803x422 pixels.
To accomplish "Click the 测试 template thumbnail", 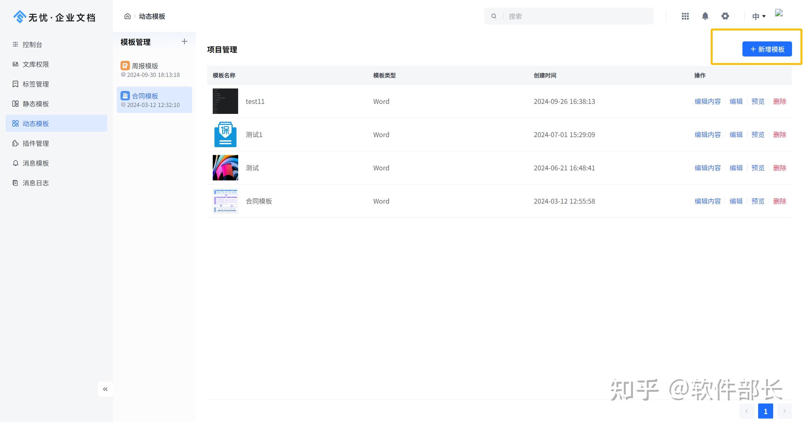I will [225, 168].
